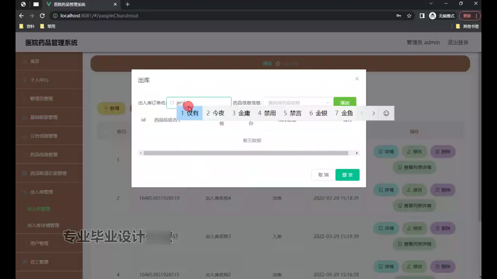Open the password key icon in address bar

coord(399,16)
